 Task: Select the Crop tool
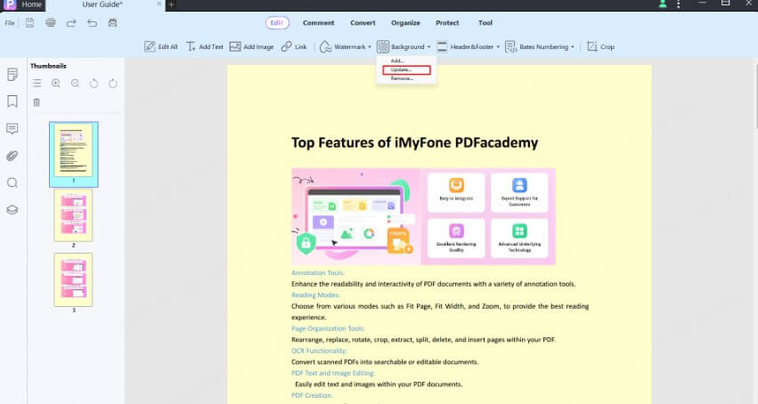click(600, 47)
